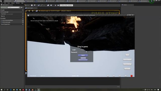The height and width of the screenshot is (91, 161).
Task: Select the W_ScreenLogin variable
Action: 6,22
